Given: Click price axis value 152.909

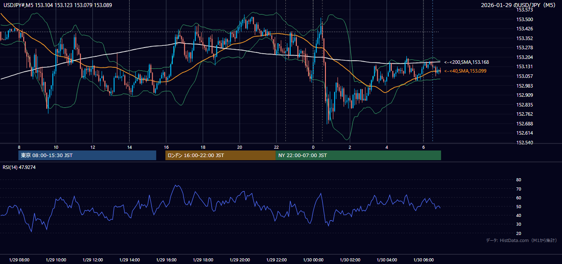Looking at the screenshot, I should point(524,95).
